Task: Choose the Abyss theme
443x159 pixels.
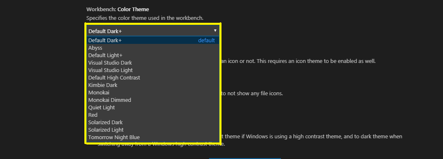Action: pyautogui.click(x=153, y=48)
